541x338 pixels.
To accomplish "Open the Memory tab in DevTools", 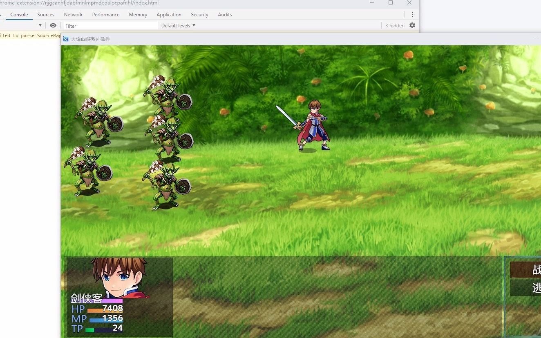I will (x=138, y=14).
